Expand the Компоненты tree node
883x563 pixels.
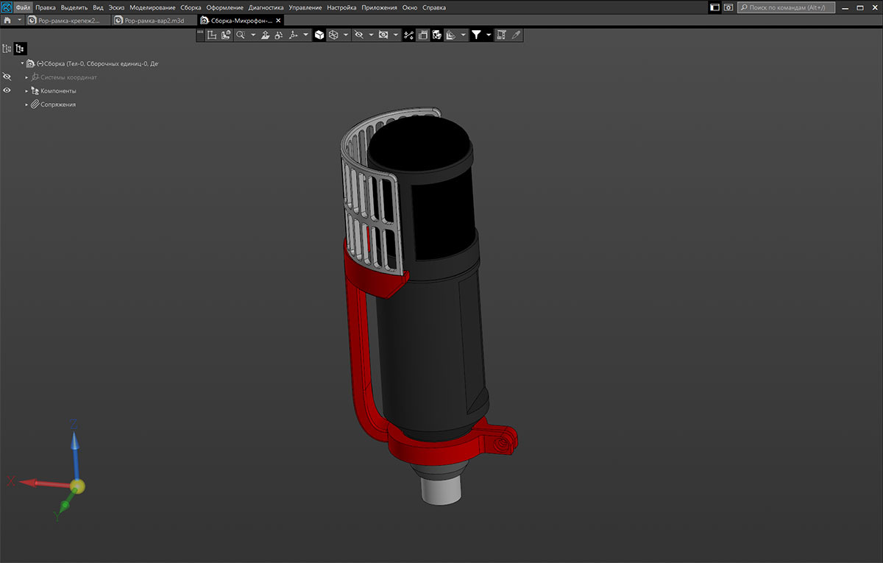tap(26, 91)
